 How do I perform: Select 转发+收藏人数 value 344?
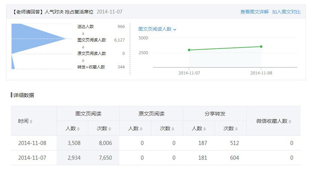pyautogui.click(x=121, y=67)
